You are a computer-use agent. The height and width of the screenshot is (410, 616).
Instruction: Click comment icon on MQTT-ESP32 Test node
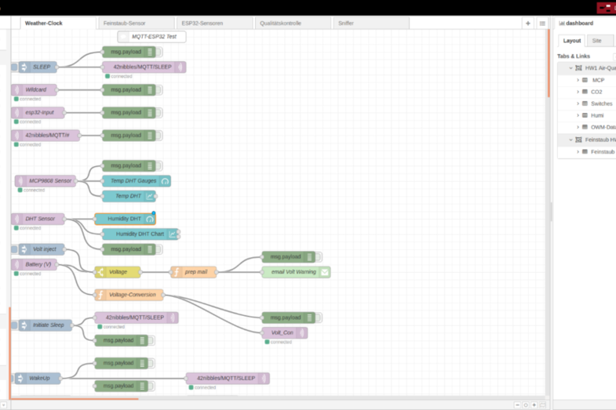point(123,37)
